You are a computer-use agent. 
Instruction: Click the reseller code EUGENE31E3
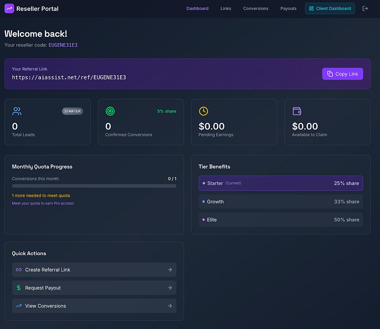click(63, 45)
